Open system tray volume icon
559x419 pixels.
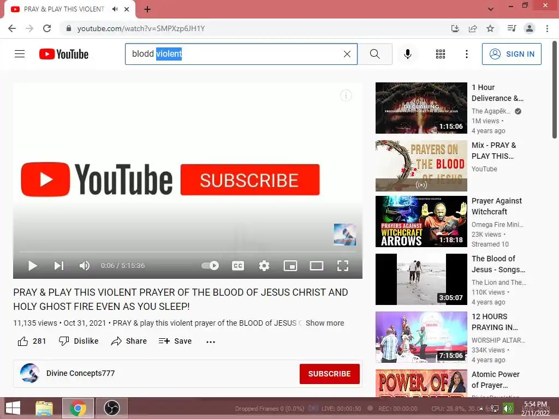coord(508,408)
